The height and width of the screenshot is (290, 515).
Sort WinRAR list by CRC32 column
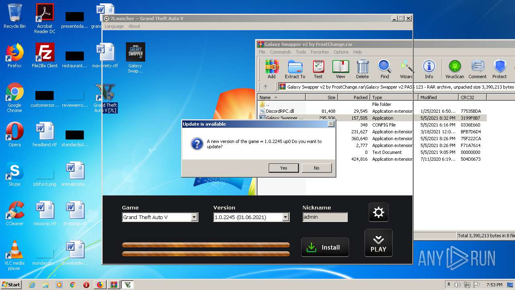pos(472,97)
